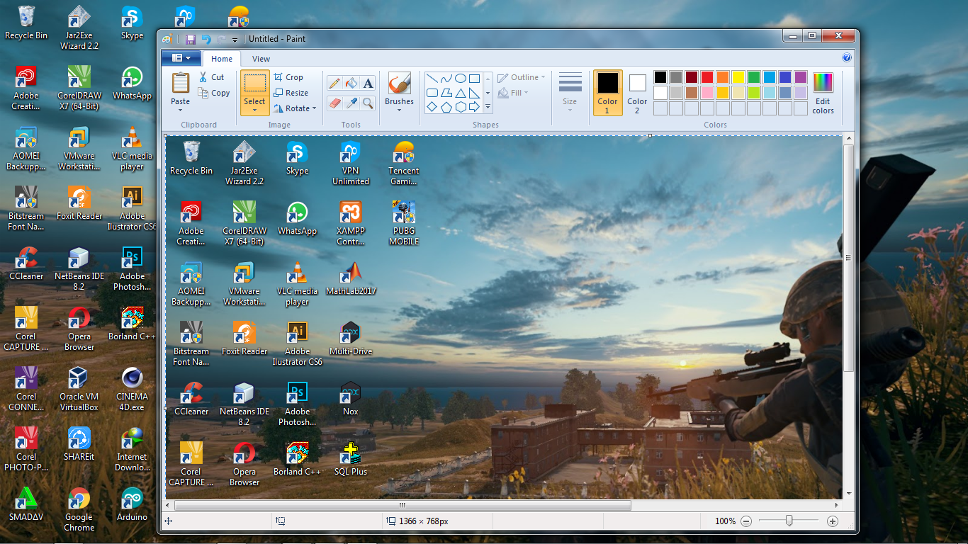The image size is (968, 544).
Task: Expand the Paste options arrow
Action: point(181,110)
